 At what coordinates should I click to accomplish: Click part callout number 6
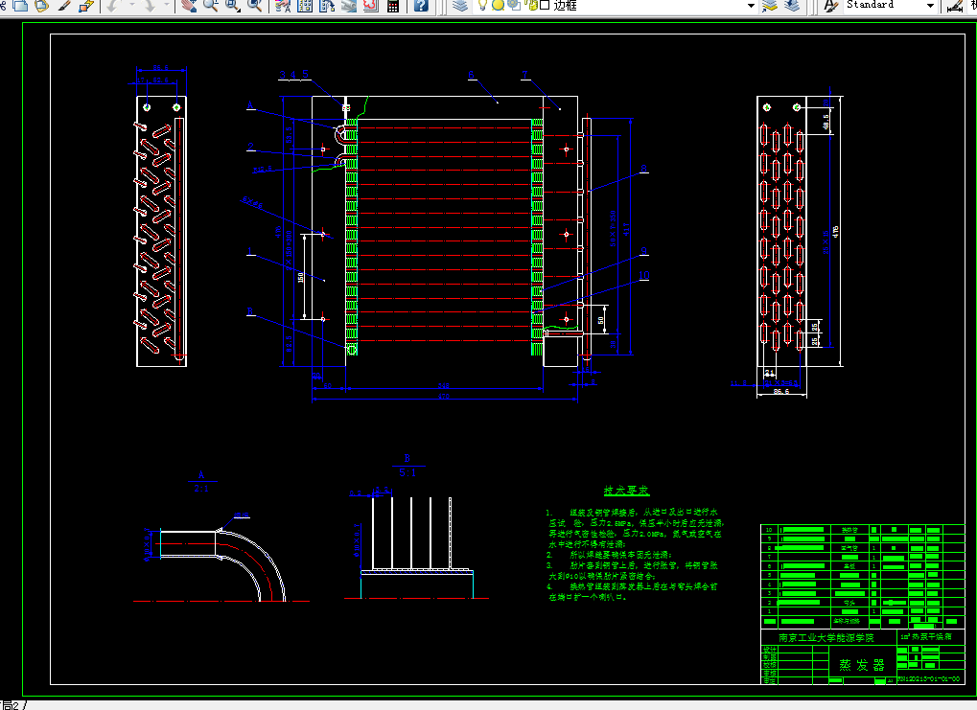coord(471,75)
